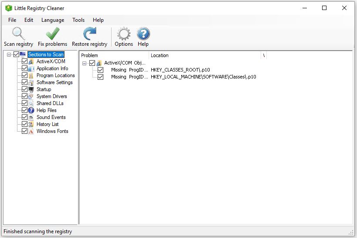Toggle the Shared DLLs checkbox
The image size is (357, 238).
(24, 103)
